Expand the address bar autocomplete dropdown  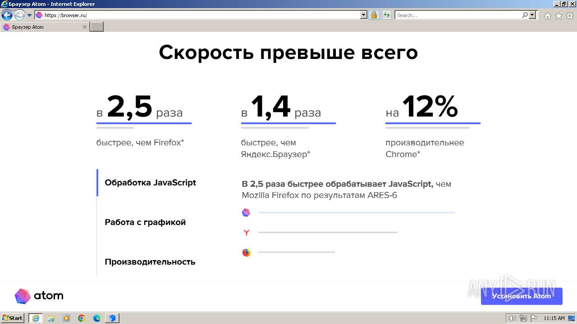pos(364,15)
